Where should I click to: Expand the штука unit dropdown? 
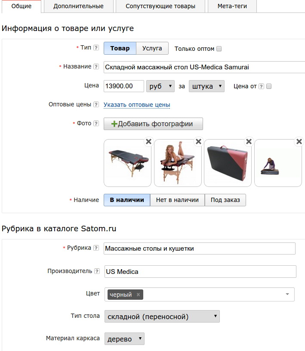point(206,86)
